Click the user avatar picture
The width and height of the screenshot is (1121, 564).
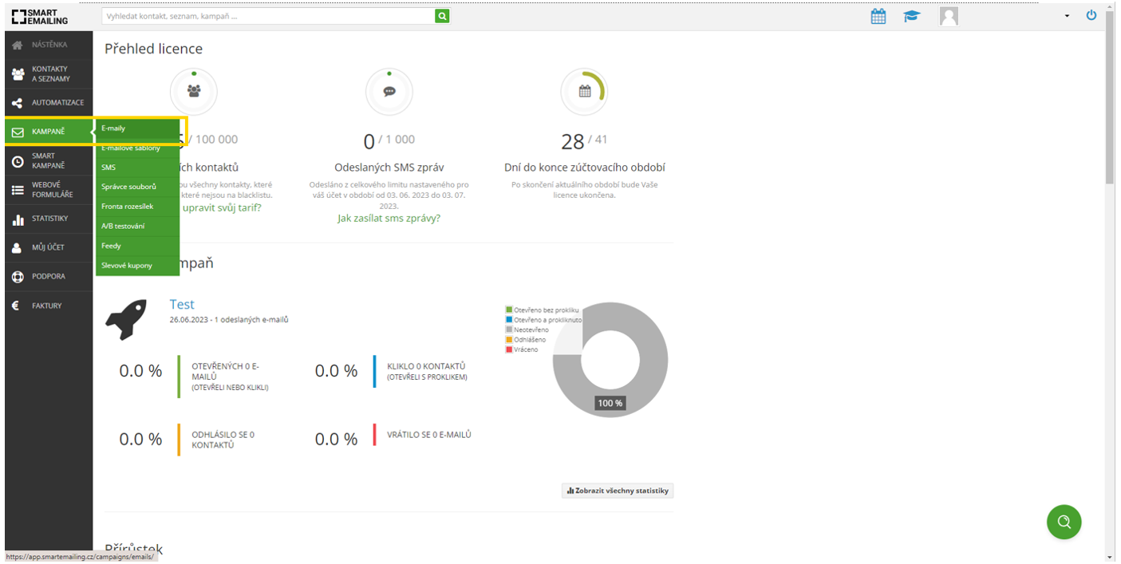(948, 16)
